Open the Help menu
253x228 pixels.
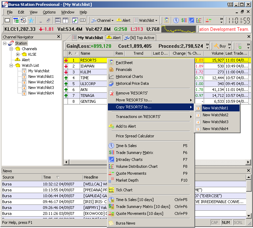pos(83,12)
